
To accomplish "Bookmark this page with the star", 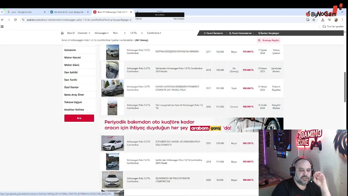I will click(x=314, y=20).
